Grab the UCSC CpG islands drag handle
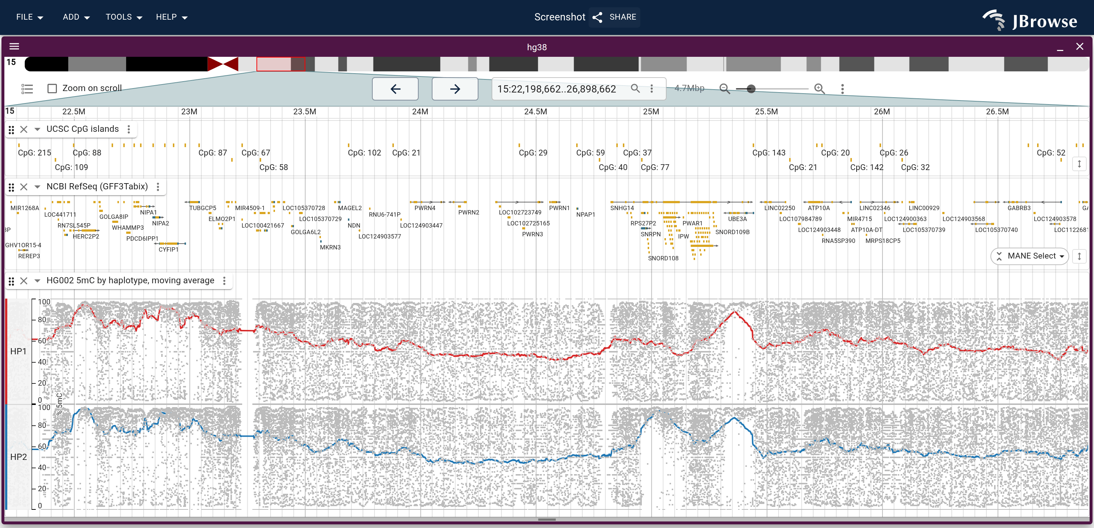Viewport: 1094px width, 528px height. [x=11, y=129]
